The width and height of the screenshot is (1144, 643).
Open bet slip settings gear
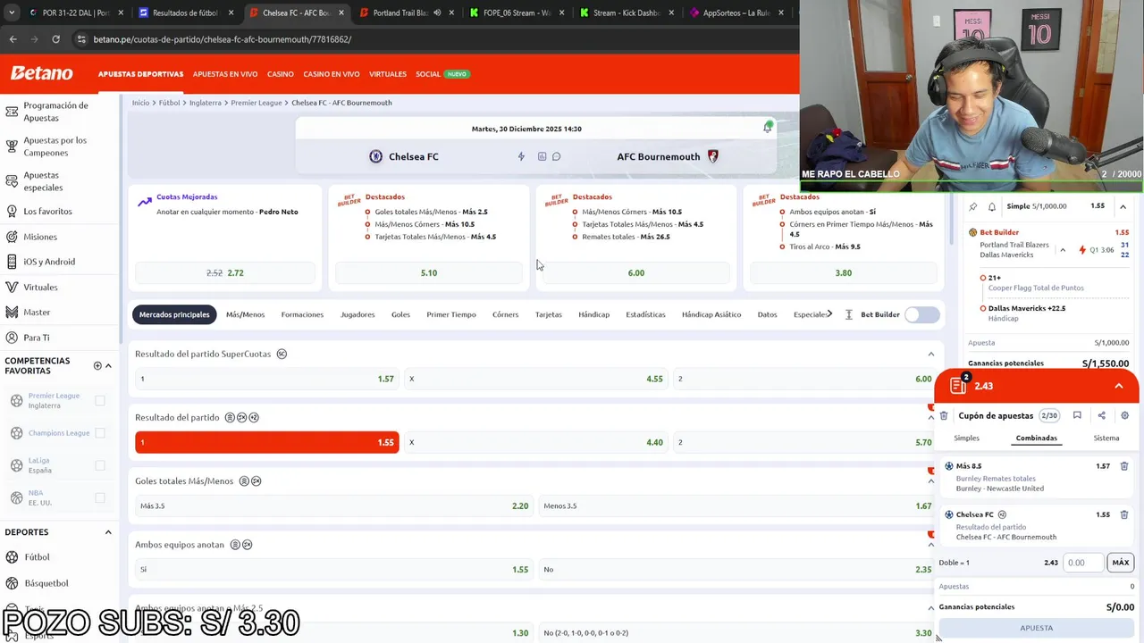(x=1124, y=415)
